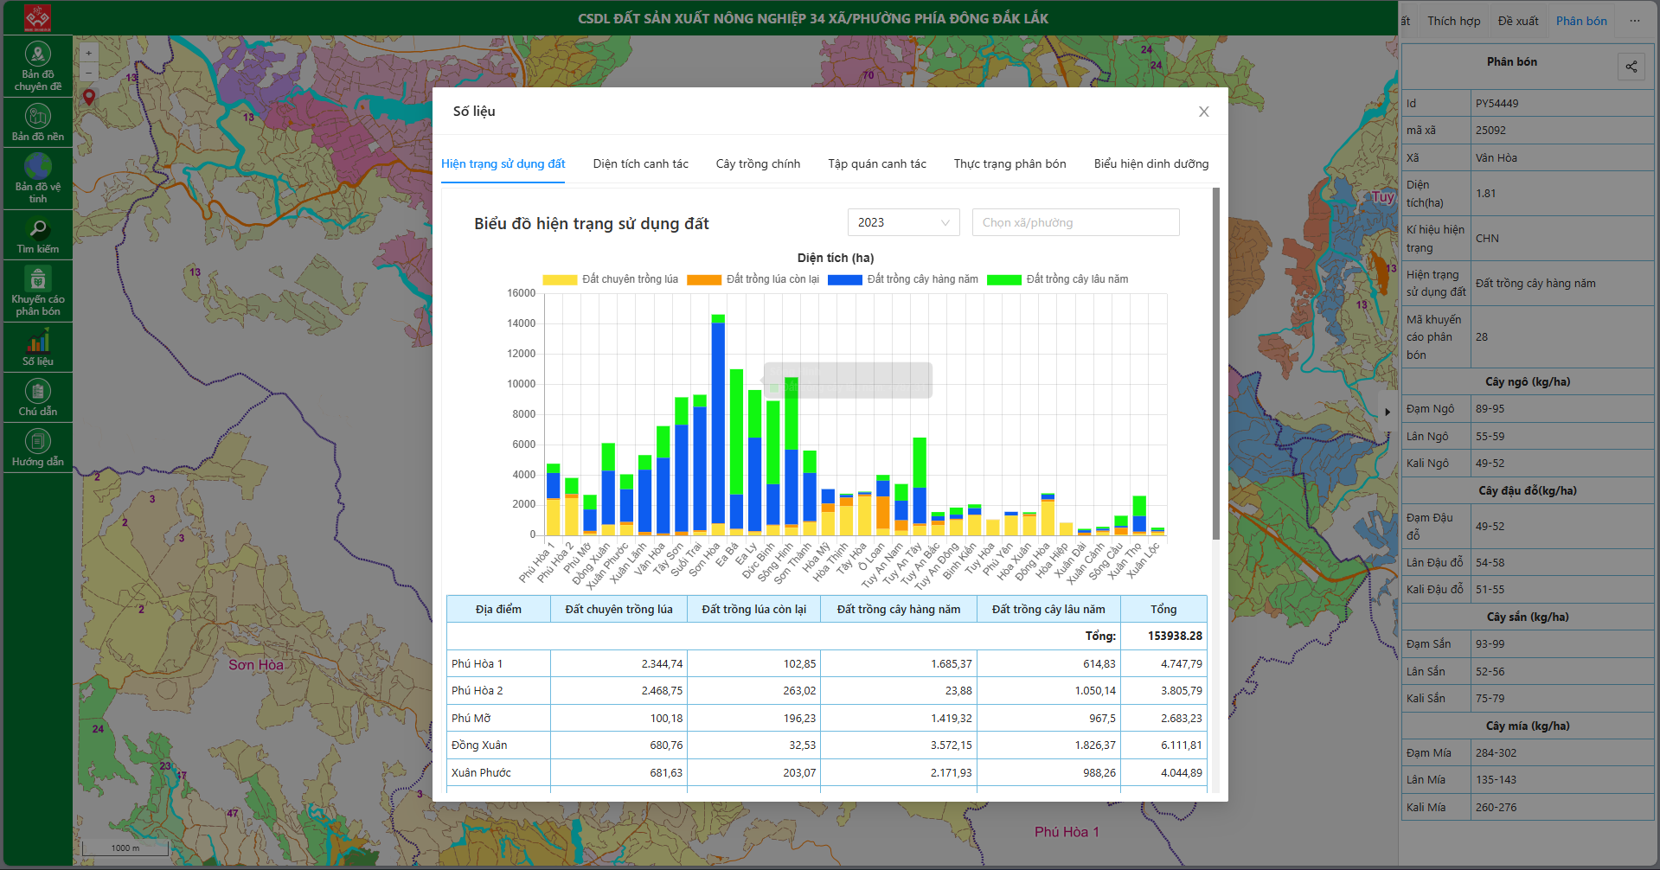Close the Số liệu dialog

[1203, 112]
